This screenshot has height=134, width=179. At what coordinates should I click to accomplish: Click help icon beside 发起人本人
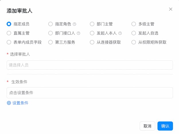[120, 33]
